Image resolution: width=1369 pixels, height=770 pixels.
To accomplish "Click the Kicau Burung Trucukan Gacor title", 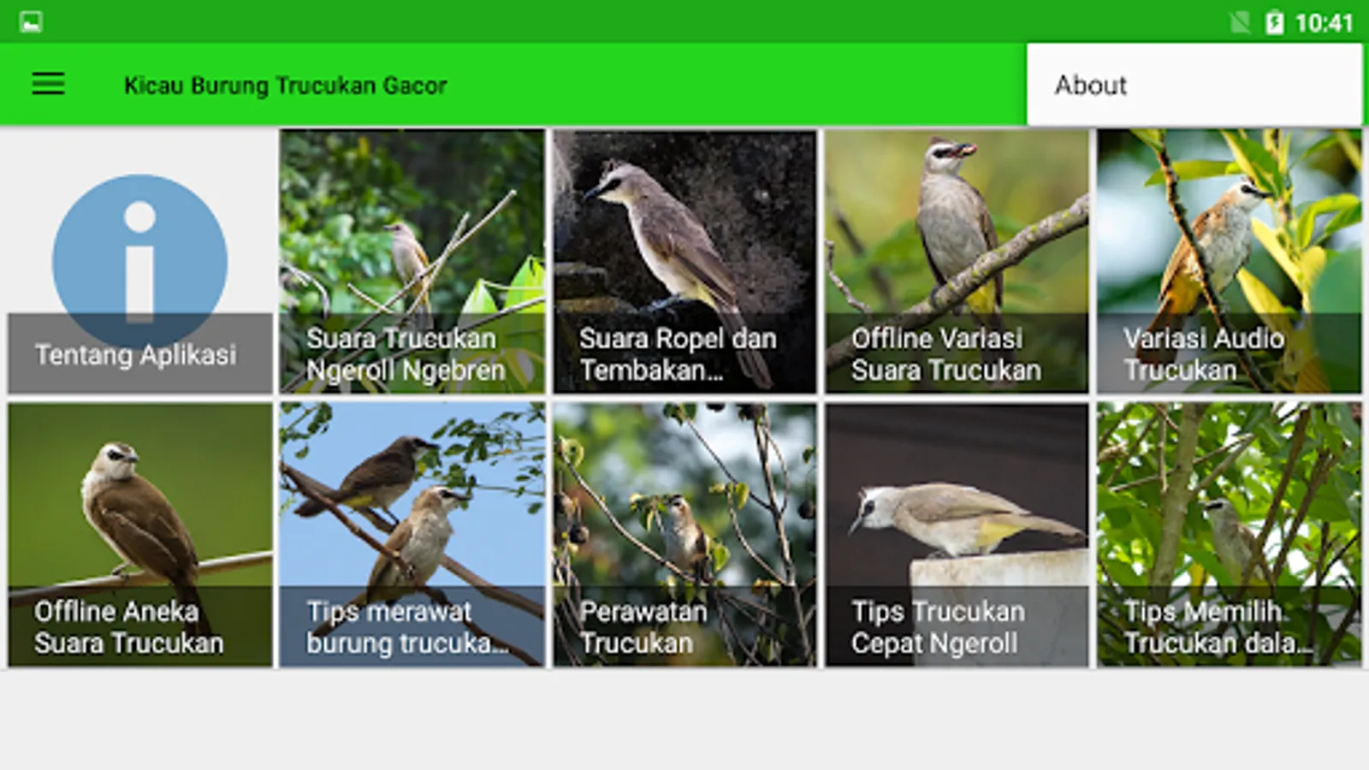I will pos(285,86).
